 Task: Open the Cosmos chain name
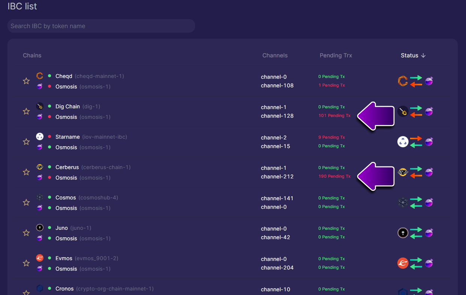(x=66, y=198)
